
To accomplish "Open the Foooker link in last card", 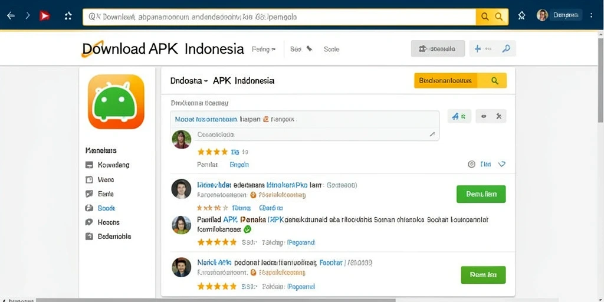I will [x=331, y=263].
